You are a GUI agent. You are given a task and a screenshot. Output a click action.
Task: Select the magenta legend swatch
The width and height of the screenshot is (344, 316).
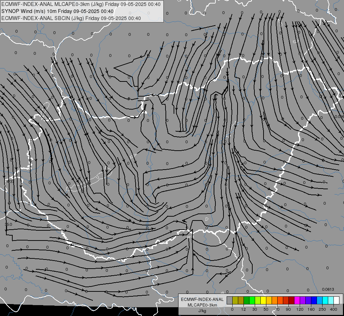pyautogui.click(x=297, y=300)
